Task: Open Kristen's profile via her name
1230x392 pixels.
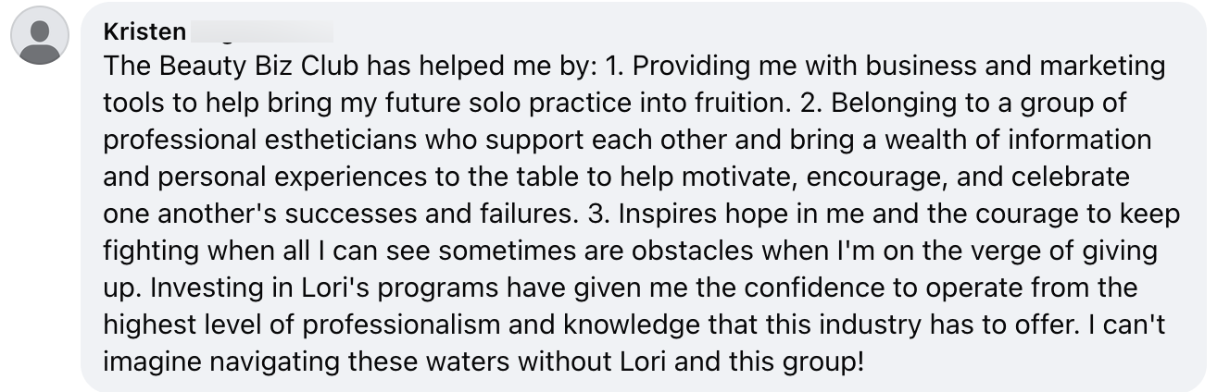Action: (x=144, y=33)
